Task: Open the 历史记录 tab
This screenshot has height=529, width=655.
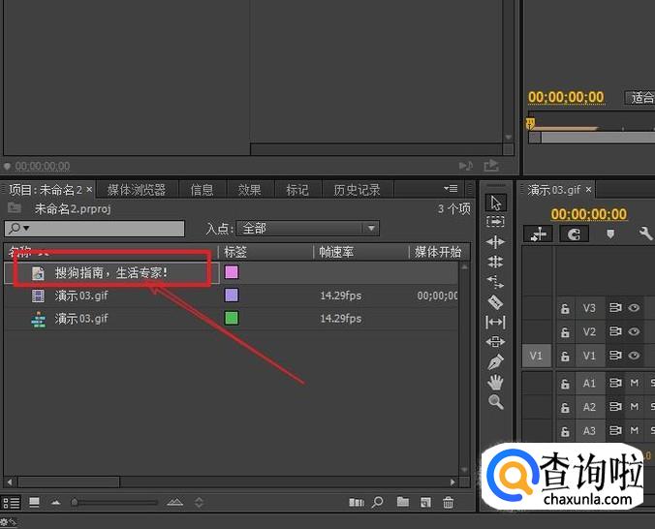Action: pos(358,190)
